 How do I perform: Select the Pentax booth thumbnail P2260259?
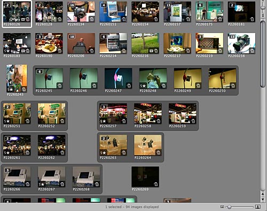(183, 113)
